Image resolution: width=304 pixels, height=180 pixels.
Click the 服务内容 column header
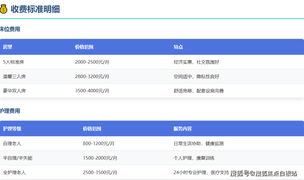[x=183, y=129]
